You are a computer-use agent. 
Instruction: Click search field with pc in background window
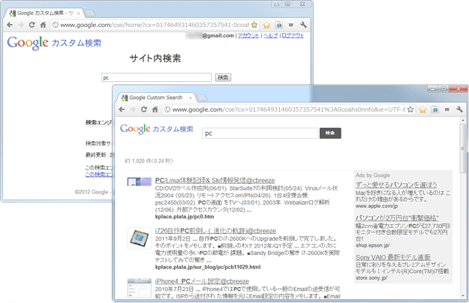point(156,77)
